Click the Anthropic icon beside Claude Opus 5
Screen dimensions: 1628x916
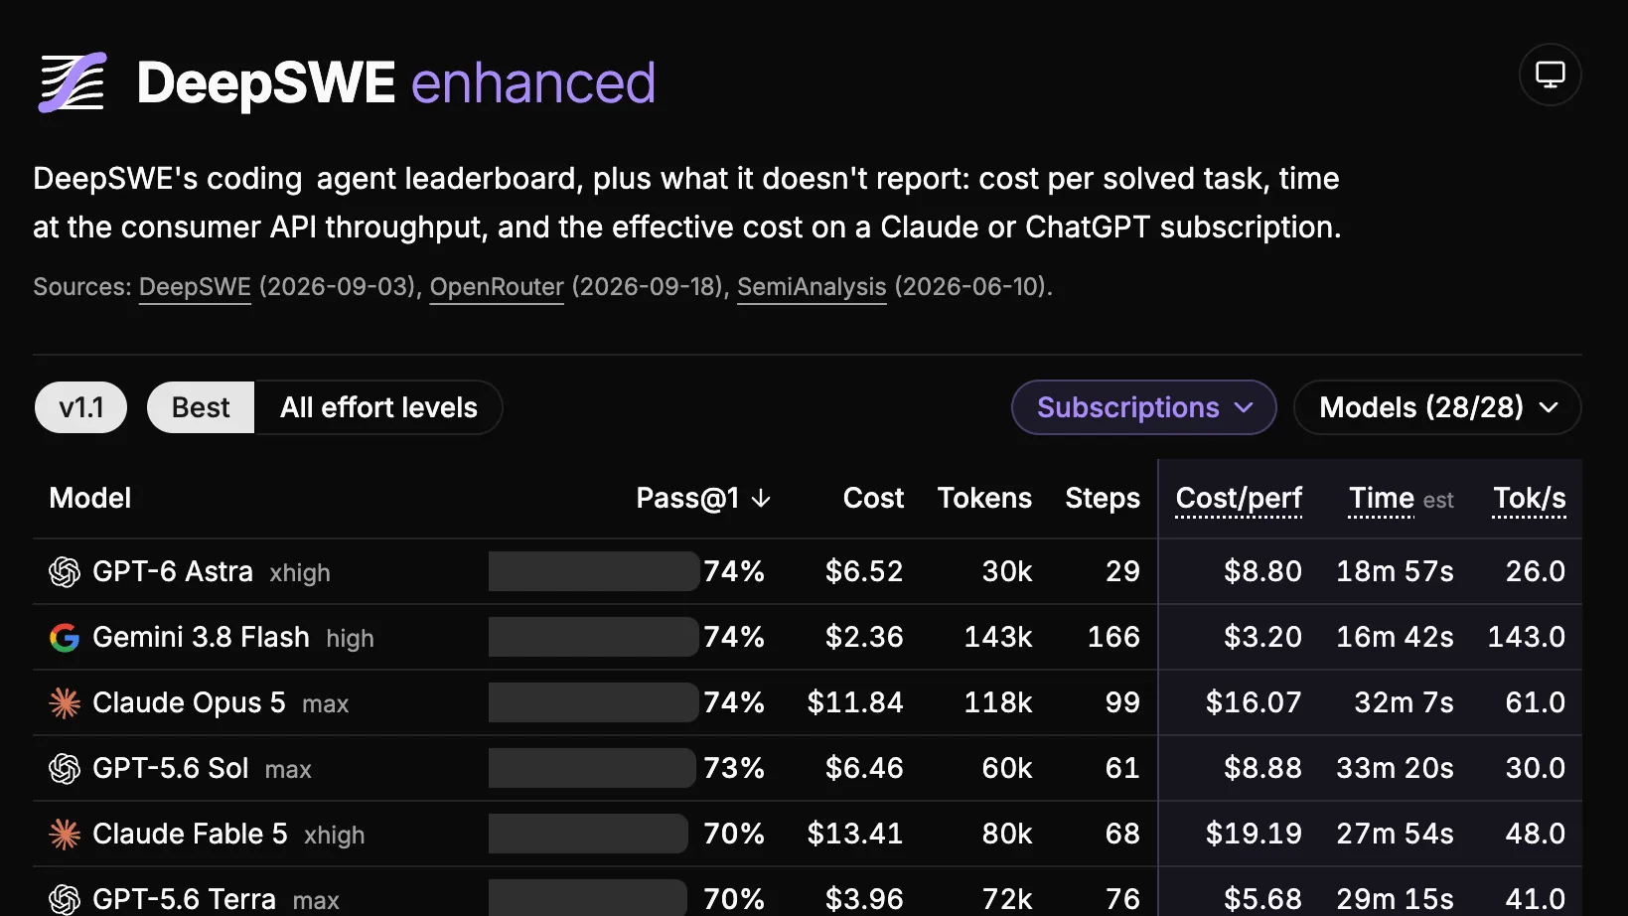click(x=65, y=703)
